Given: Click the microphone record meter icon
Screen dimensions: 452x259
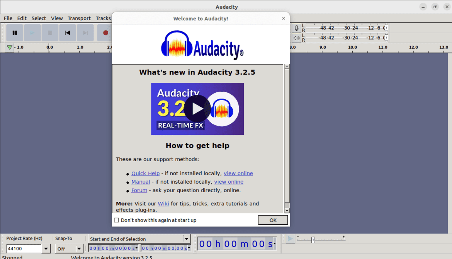Looking at the screenshot, I should [x=296, y=28].
